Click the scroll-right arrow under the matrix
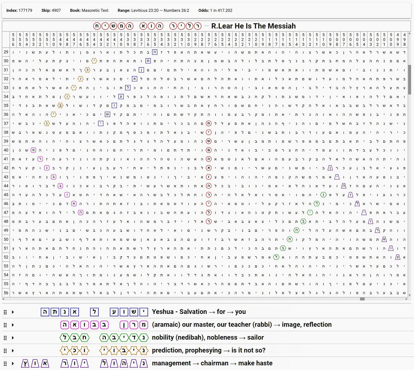414x370 pixels. pyautogui.click(x=407, y=299)
